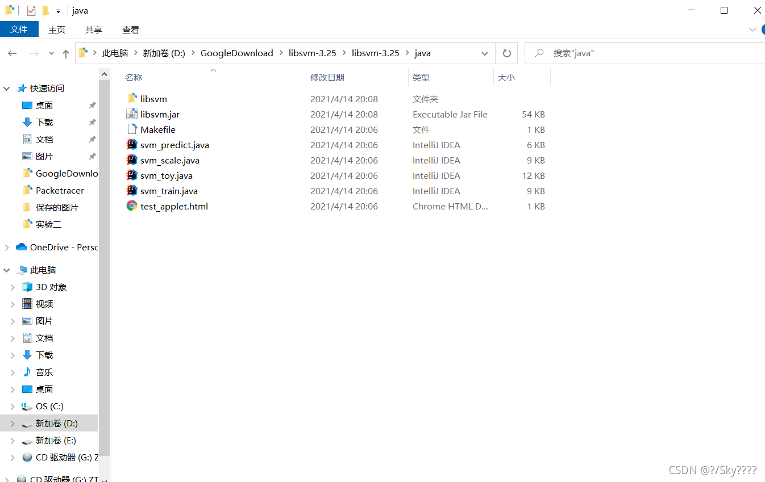The height and width of the screenshot is (482, 765).
Task: Click the navigation pane vertical scrollbar
Action: coord(104,267)
